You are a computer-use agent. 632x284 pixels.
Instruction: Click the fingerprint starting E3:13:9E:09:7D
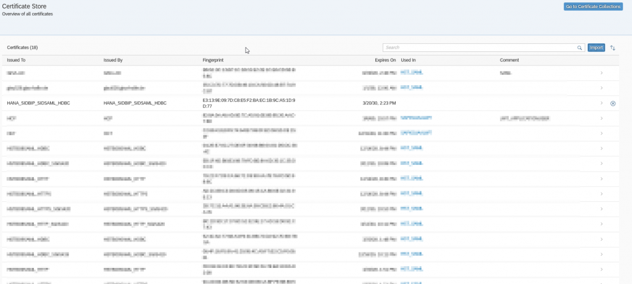[x=249, y=103]
